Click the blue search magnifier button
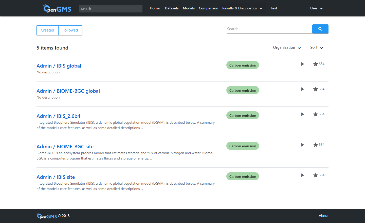Viewport: 365px width, 223px height. point(320,29)
